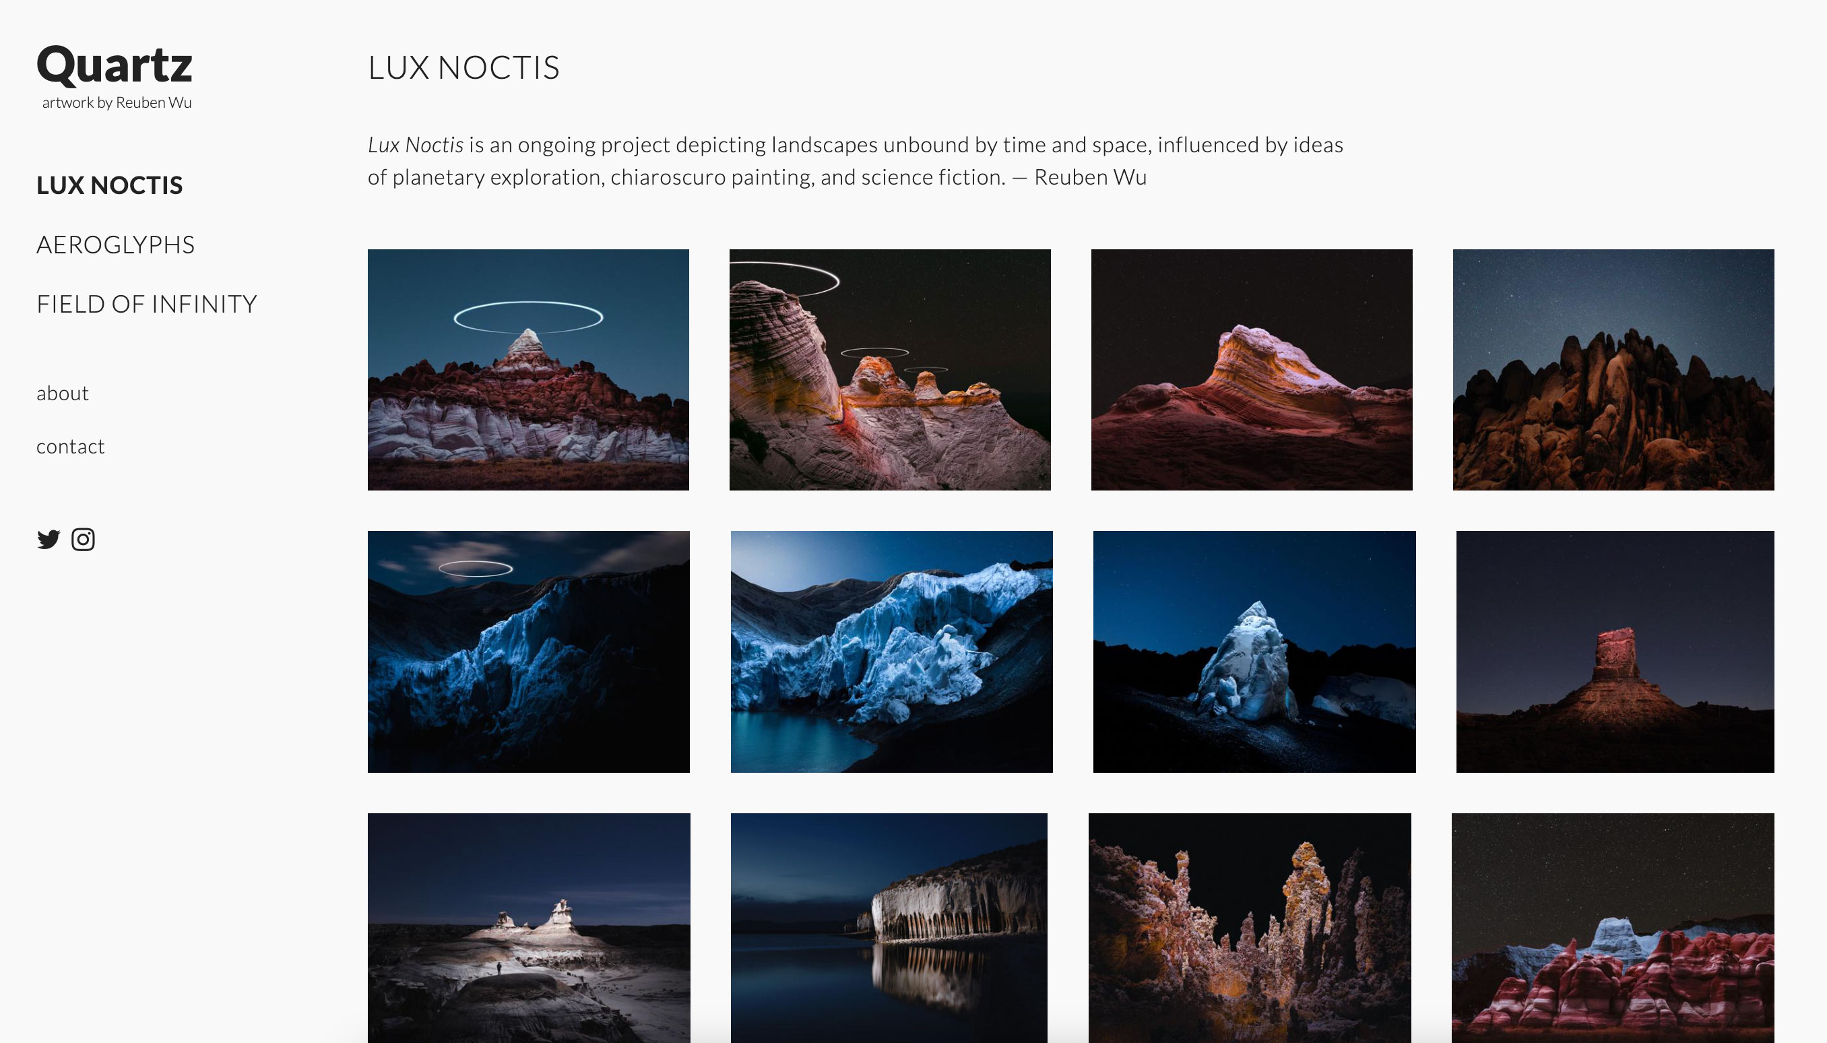The width and height of the screenshot is (1827, 1043).
Task: Open the AEROGLYPHS gallery
Action: (115, 245)
